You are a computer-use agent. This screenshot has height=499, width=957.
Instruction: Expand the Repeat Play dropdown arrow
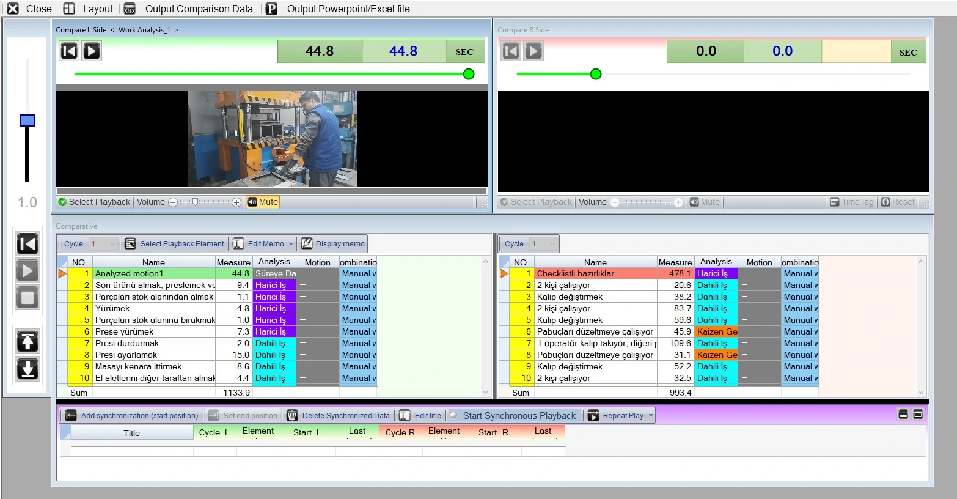651,416
